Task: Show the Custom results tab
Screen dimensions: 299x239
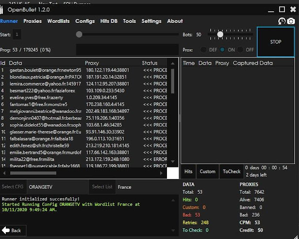Action: pos(208,171)
